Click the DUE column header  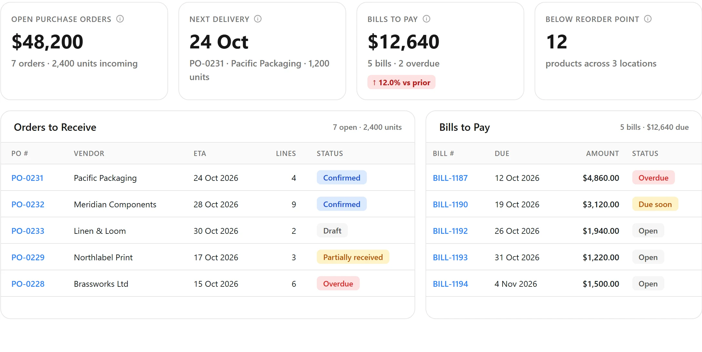(x=502, y=153)
